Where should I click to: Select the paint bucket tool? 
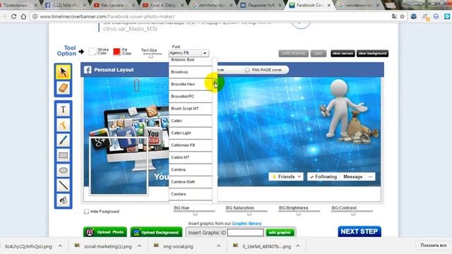pos(63,200)
